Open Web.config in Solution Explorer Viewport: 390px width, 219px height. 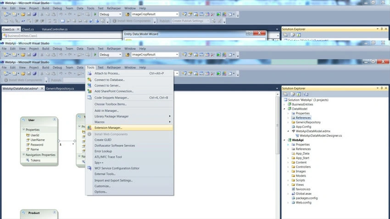click(x=303, y=203)
